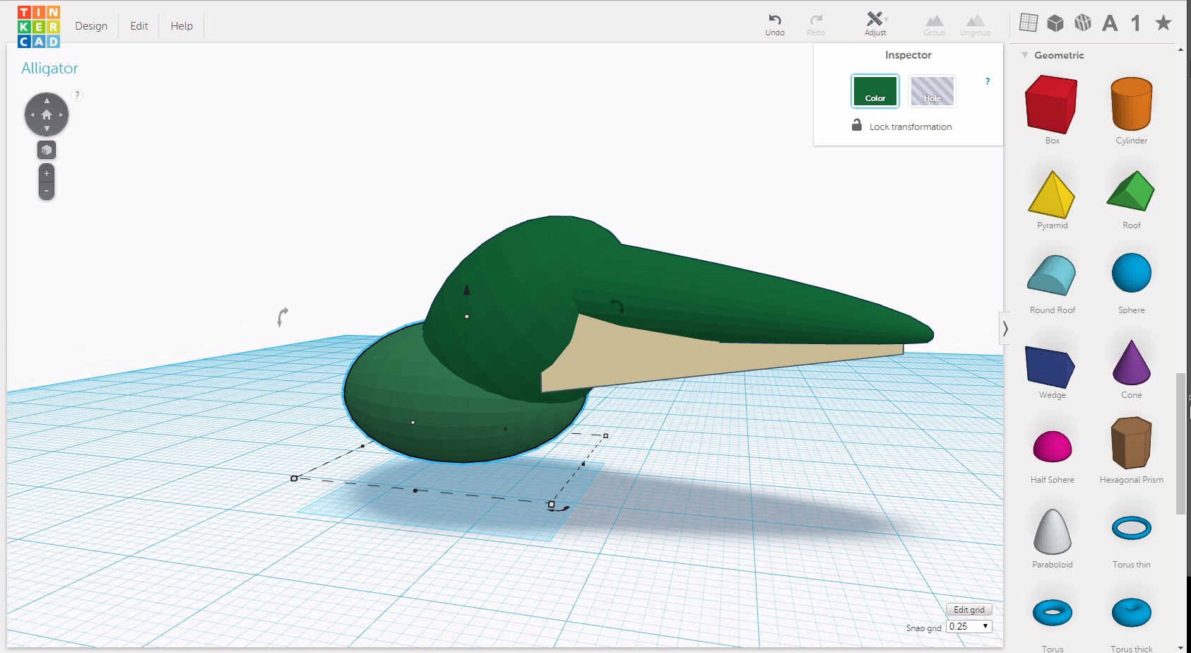Pick the purple Cone shape
This screenshot has width=1191, height=653.
click(x=1132, y=363)
